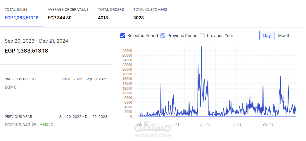Image resolution: width=306 pixels, height=141 pixels.
Task: Click the Jun 18, 2022 - Sep 19, 2023 range
Action: [x=84, y=79]
